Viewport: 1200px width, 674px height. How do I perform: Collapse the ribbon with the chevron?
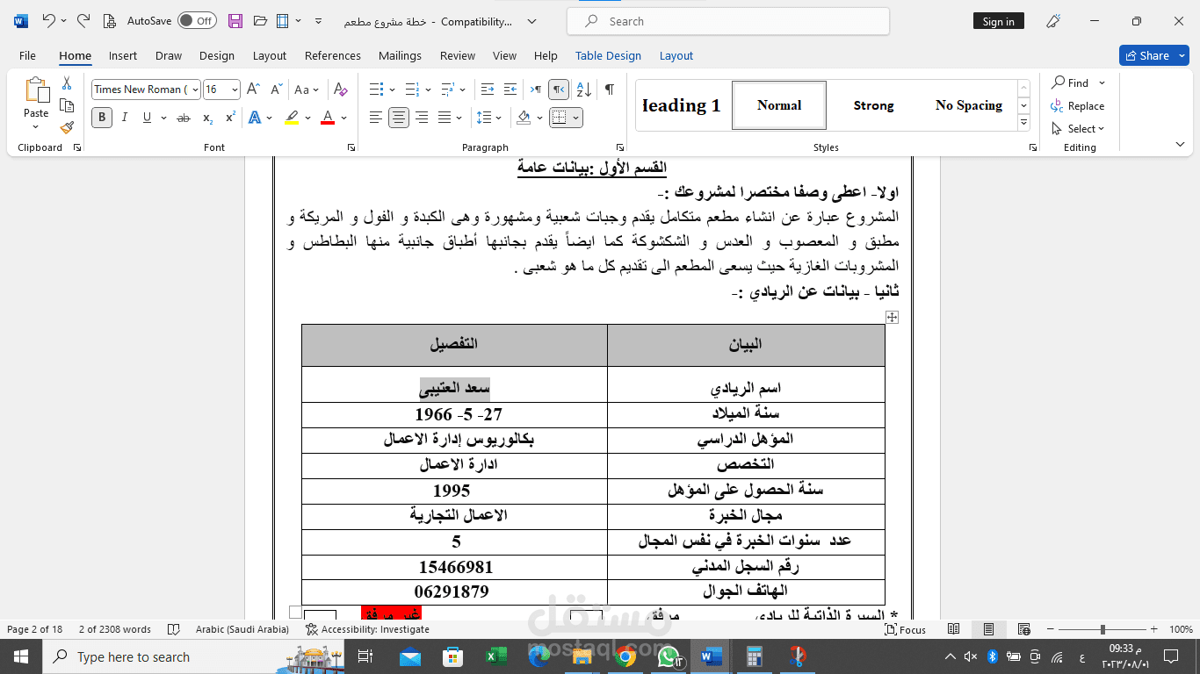tap(1179, 144)
